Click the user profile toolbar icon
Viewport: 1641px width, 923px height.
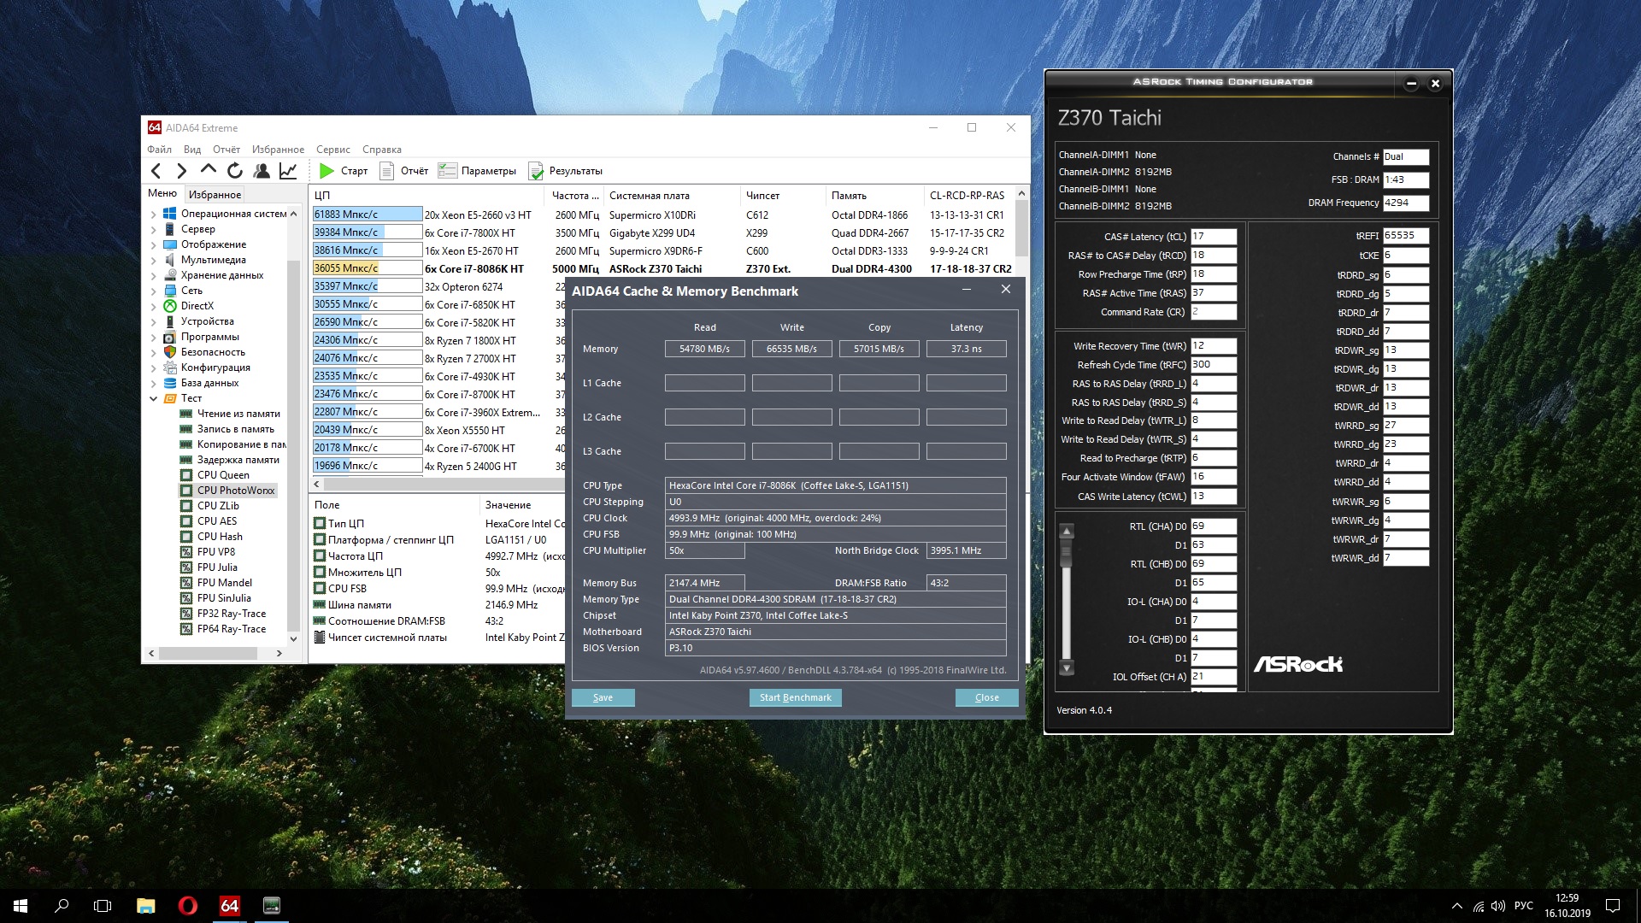point(262,171)
